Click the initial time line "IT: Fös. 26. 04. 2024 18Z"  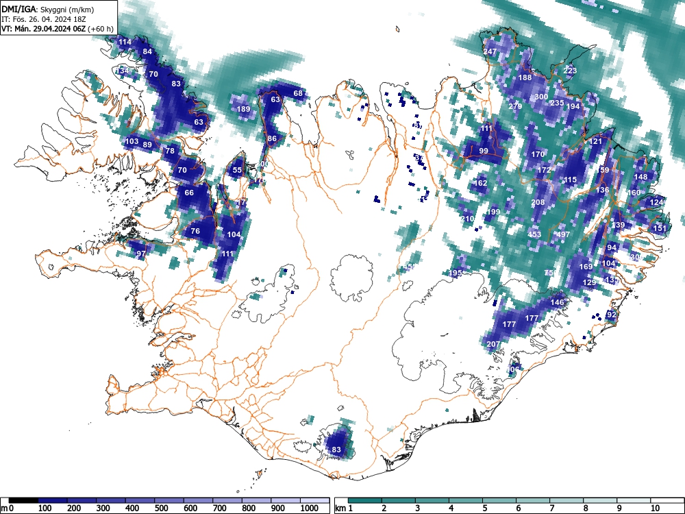point(42,19)
